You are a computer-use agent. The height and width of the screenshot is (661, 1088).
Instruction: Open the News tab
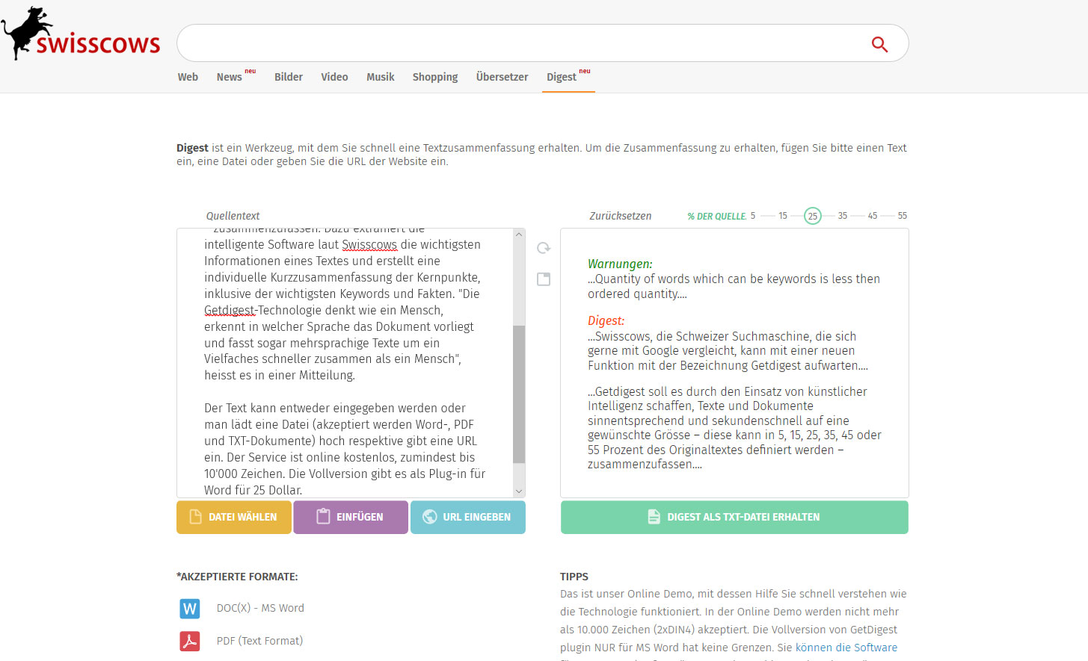click(230, 77)
